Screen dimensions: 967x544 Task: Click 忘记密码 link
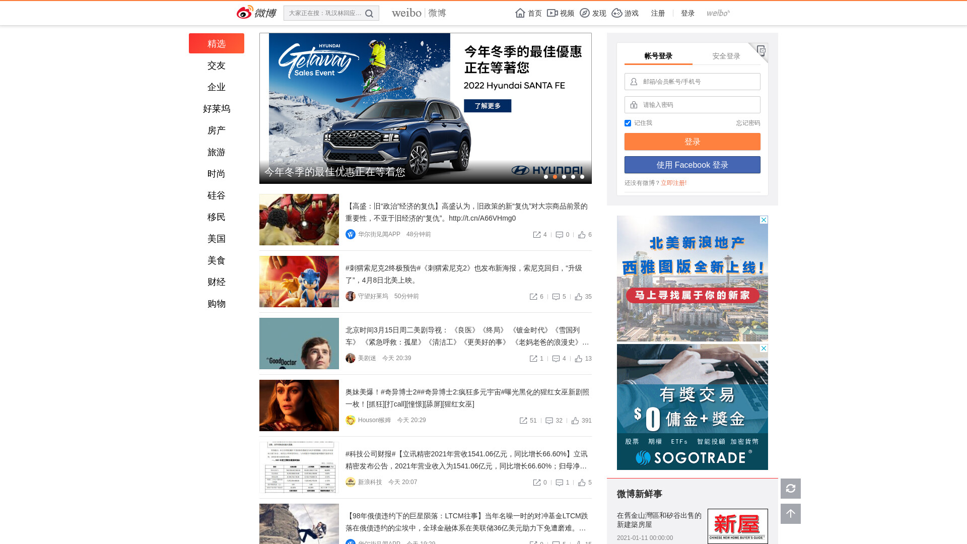pos(748,123)
